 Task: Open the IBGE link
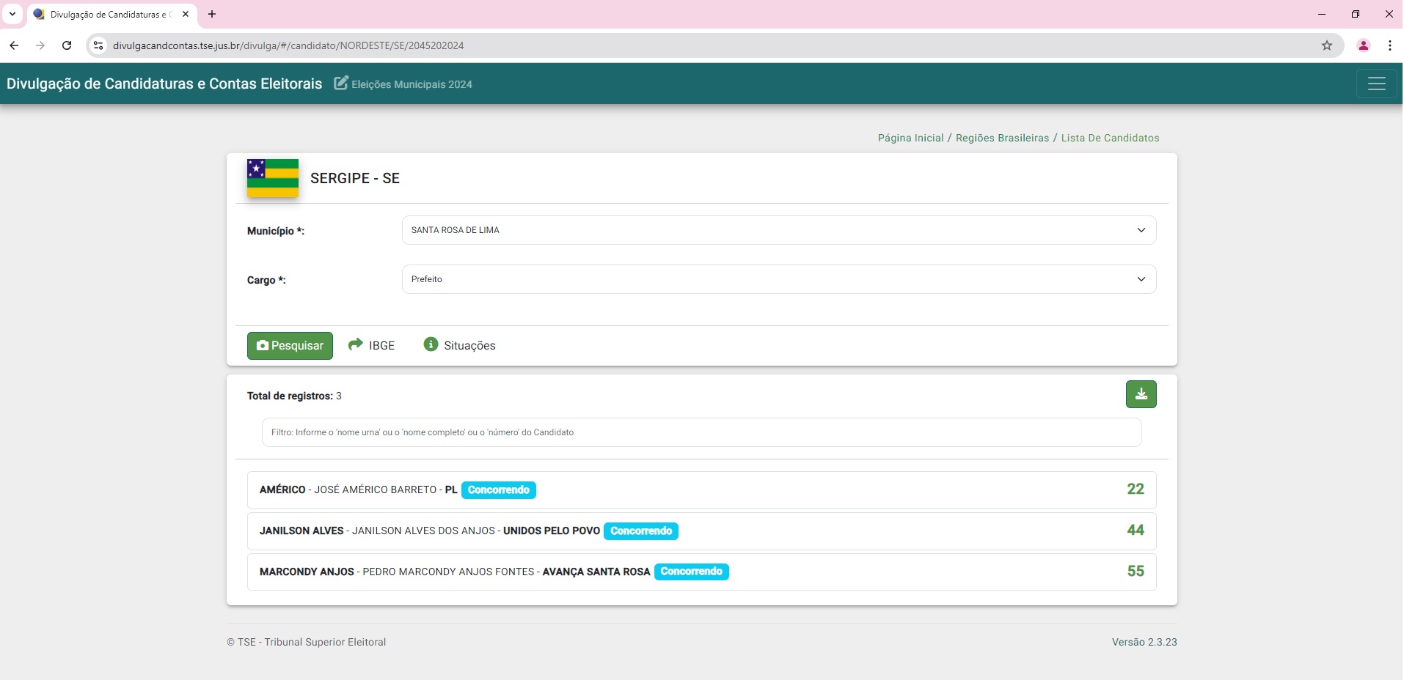click(371, 345)
